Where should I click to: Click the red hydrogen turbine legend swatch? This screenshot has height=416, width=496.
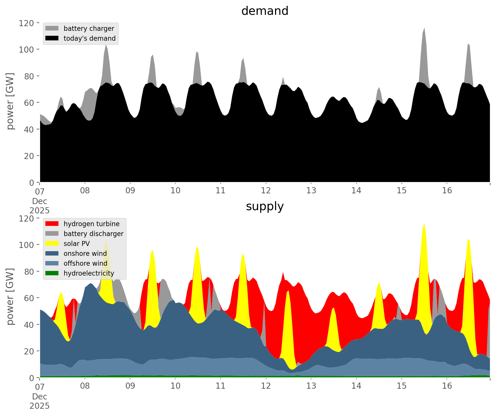[x=52, y=224]
